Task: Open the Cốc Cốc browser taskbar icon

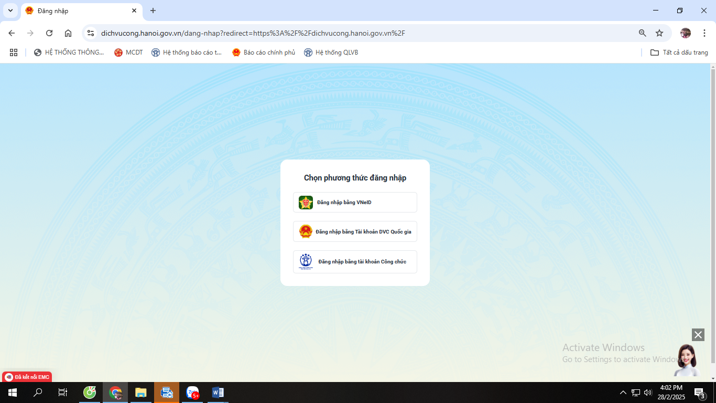Action: (90, 393)
